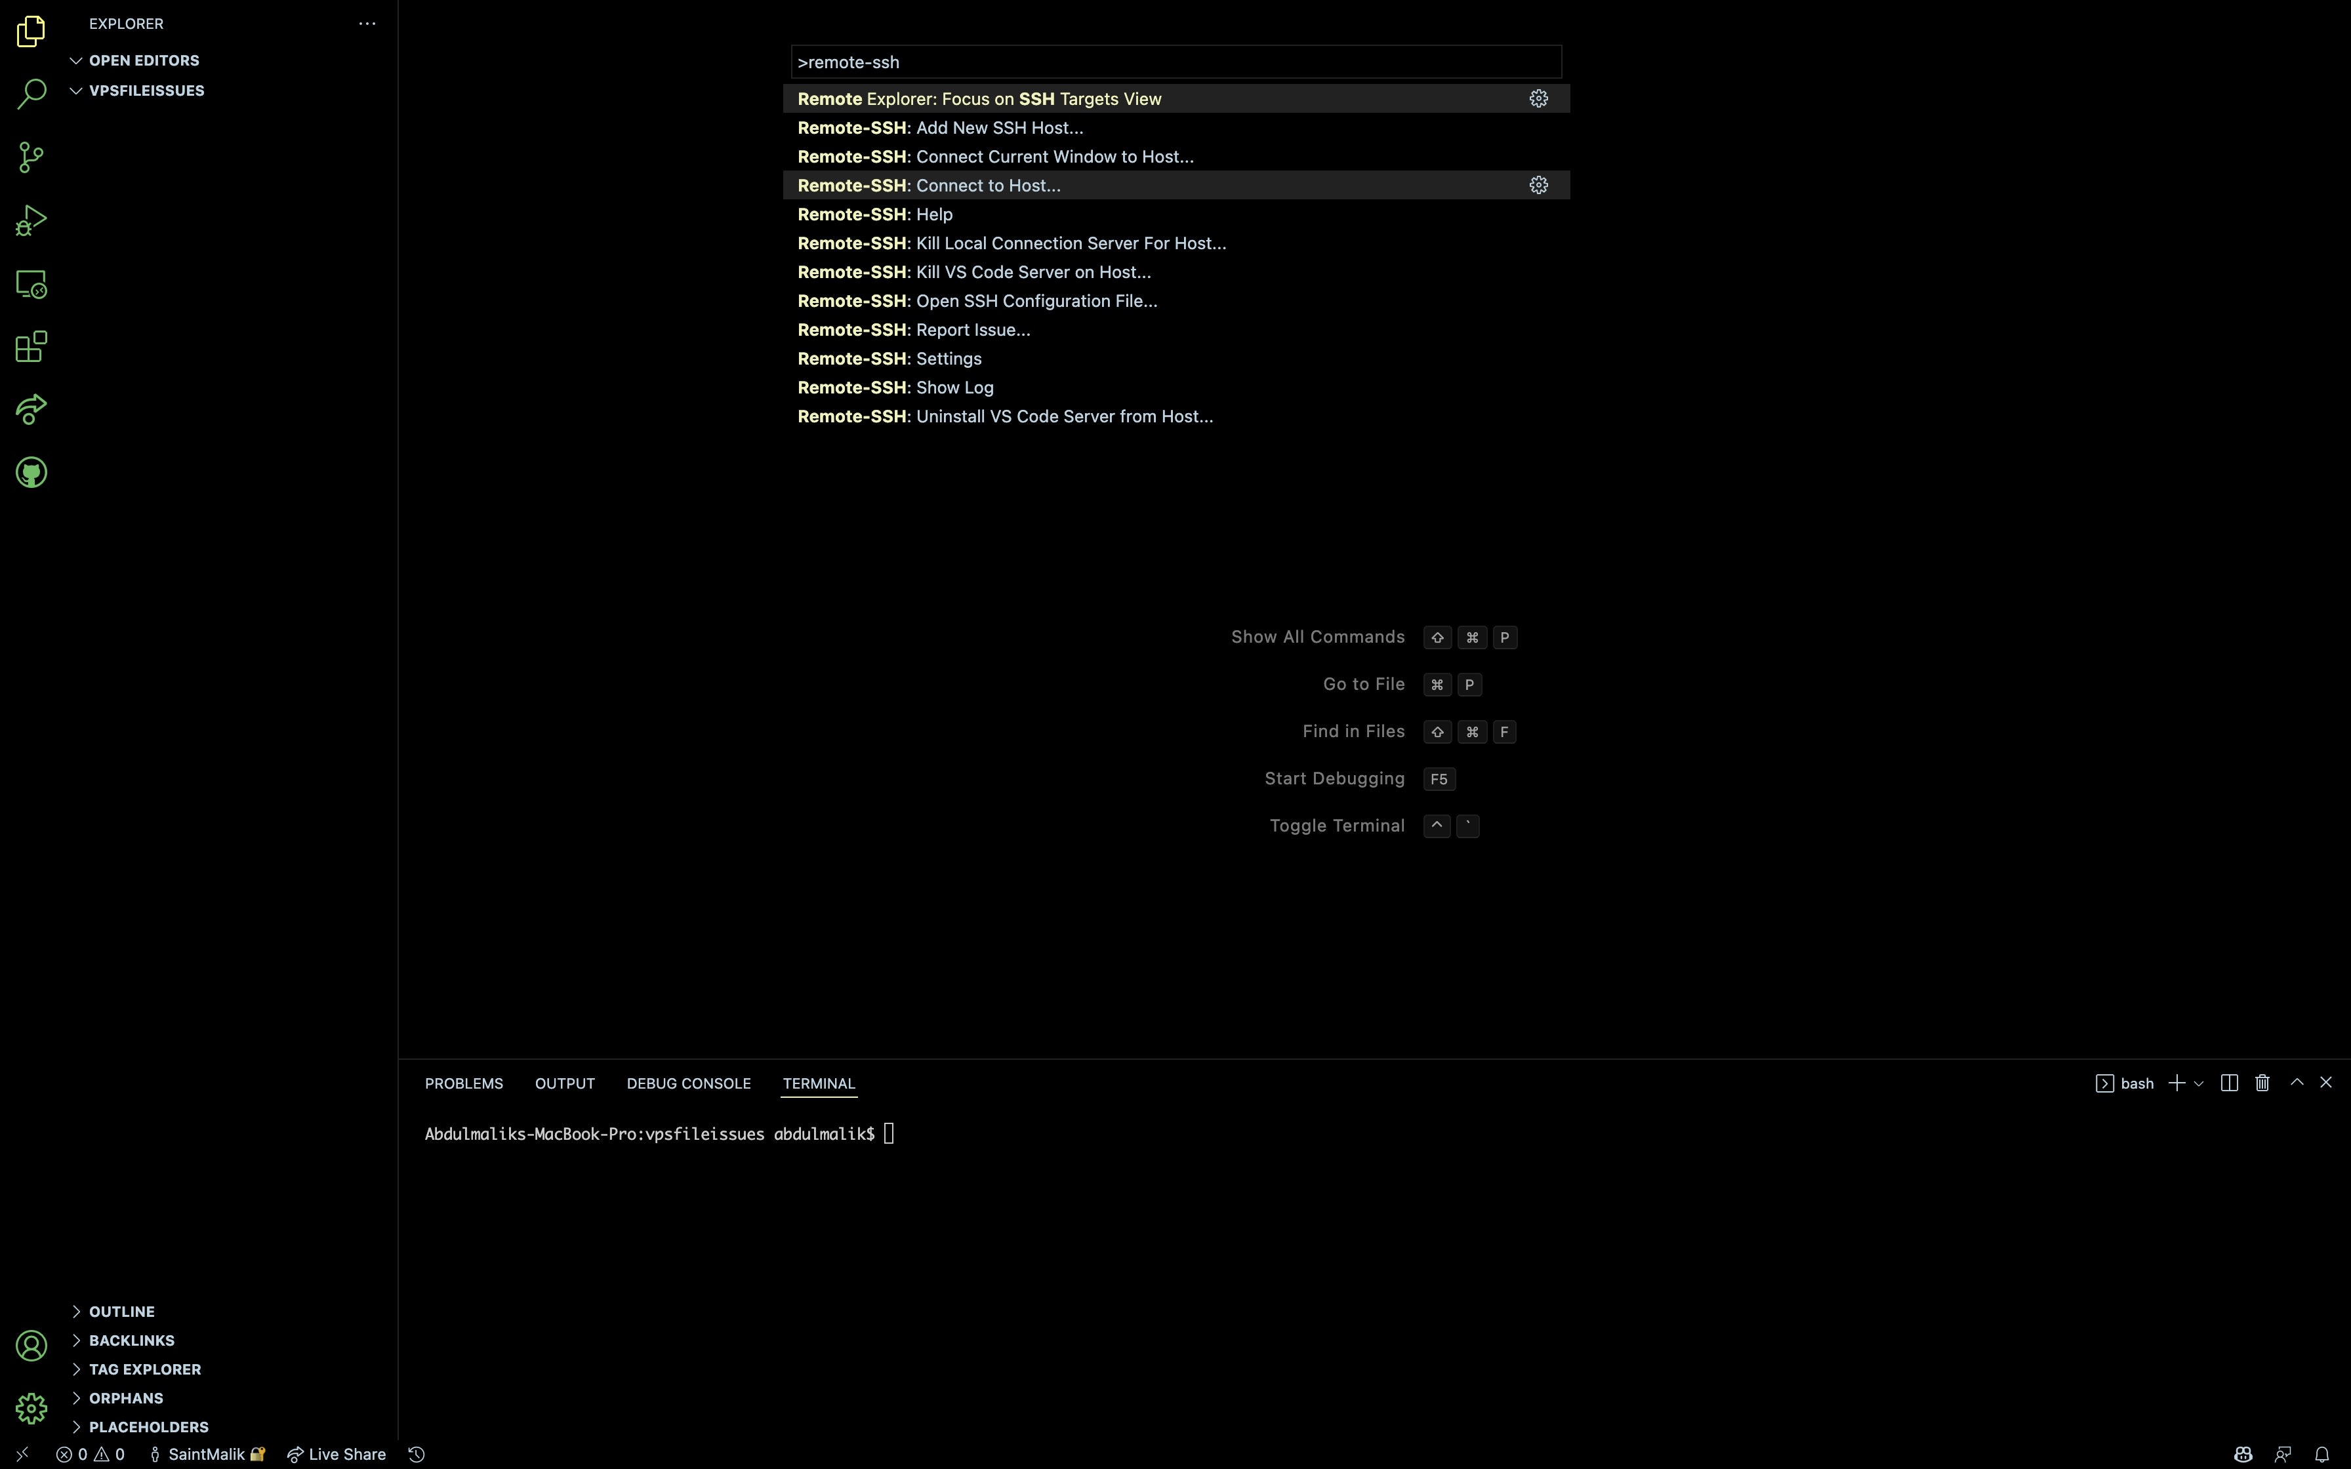Split the terminal panel

2230,1083
